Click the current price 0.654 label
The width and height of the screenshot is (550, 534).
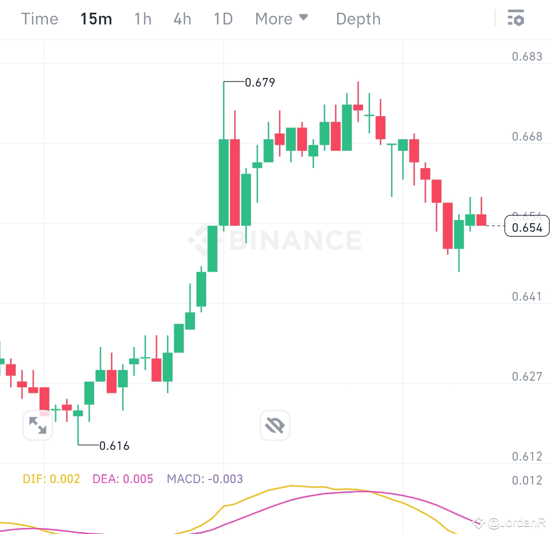(x=527, y=227)
